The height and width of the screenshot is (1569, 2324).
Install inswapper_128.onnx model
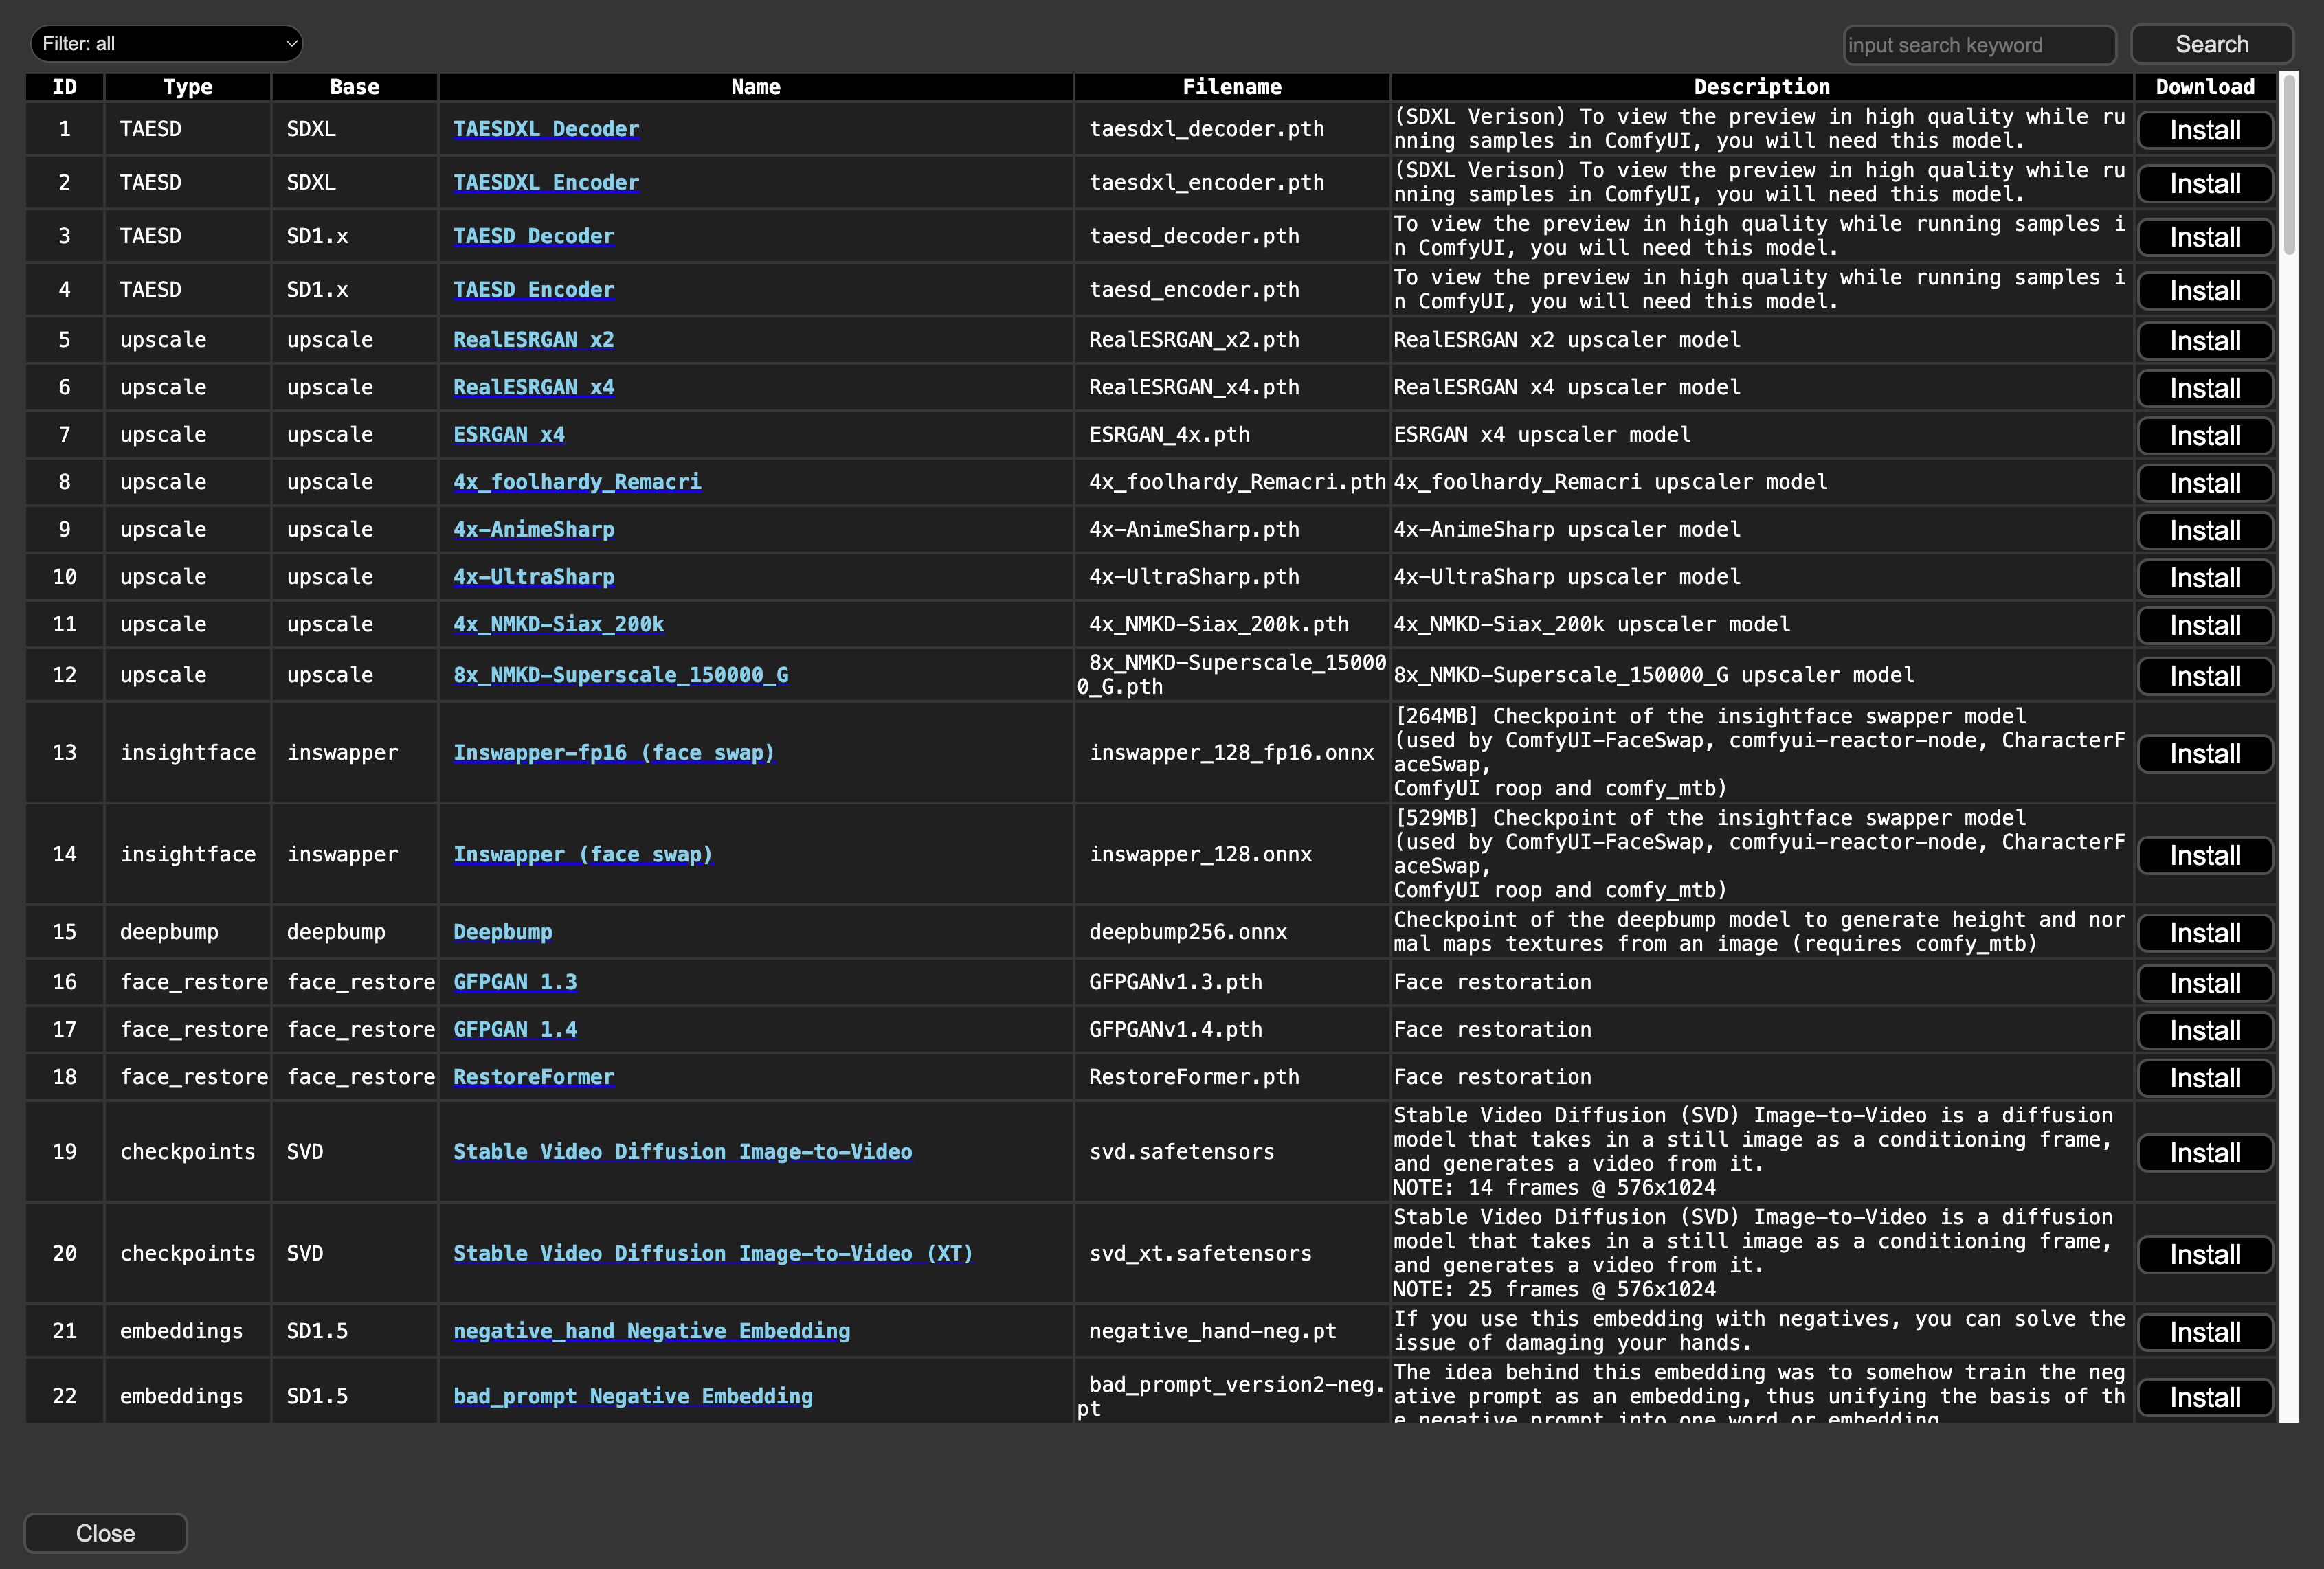2205,856
